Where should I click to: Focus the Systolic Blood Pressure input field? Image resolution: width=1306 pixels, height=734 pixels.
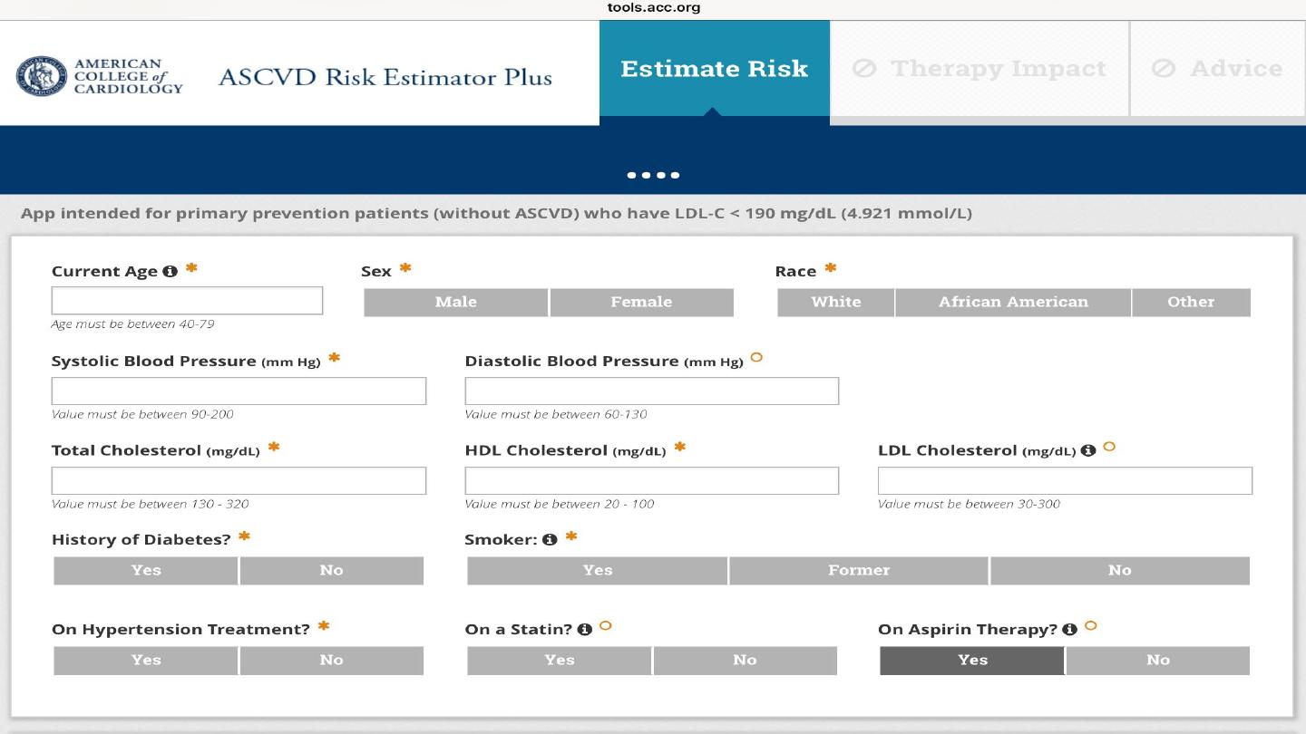239,391
